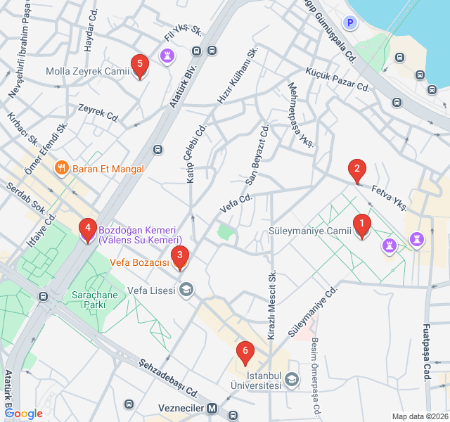Select the Saraçhane Parkı label
Screen dimensions: 450x422
coord(95,300)
